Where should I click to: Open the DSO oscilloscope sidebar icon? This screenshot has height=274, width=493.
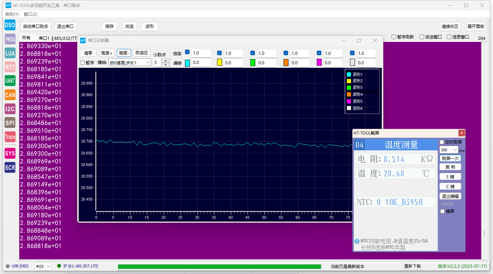point(10,25)
